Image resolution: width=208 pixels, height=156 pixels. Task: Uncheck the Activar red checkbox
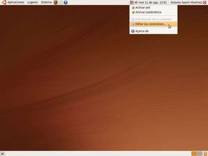pos(133,7)
